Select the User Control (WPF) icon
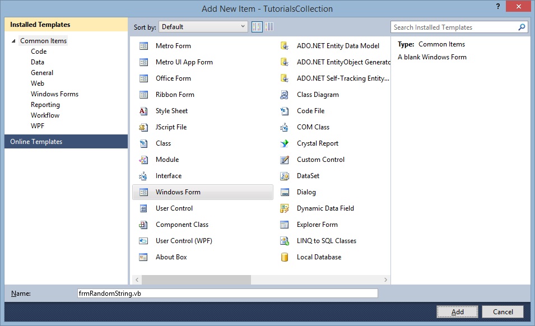The height and width of the screenshot is (326, 535). (143, 241)
